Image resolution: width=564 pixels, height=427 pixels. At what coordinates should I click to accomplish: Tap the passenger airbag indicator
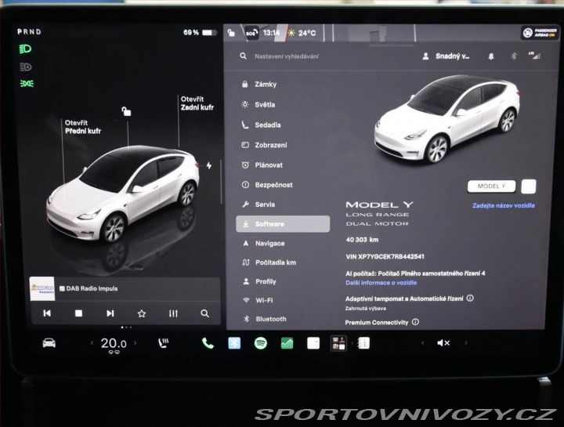pyautogui.click(x=540, y=33)
